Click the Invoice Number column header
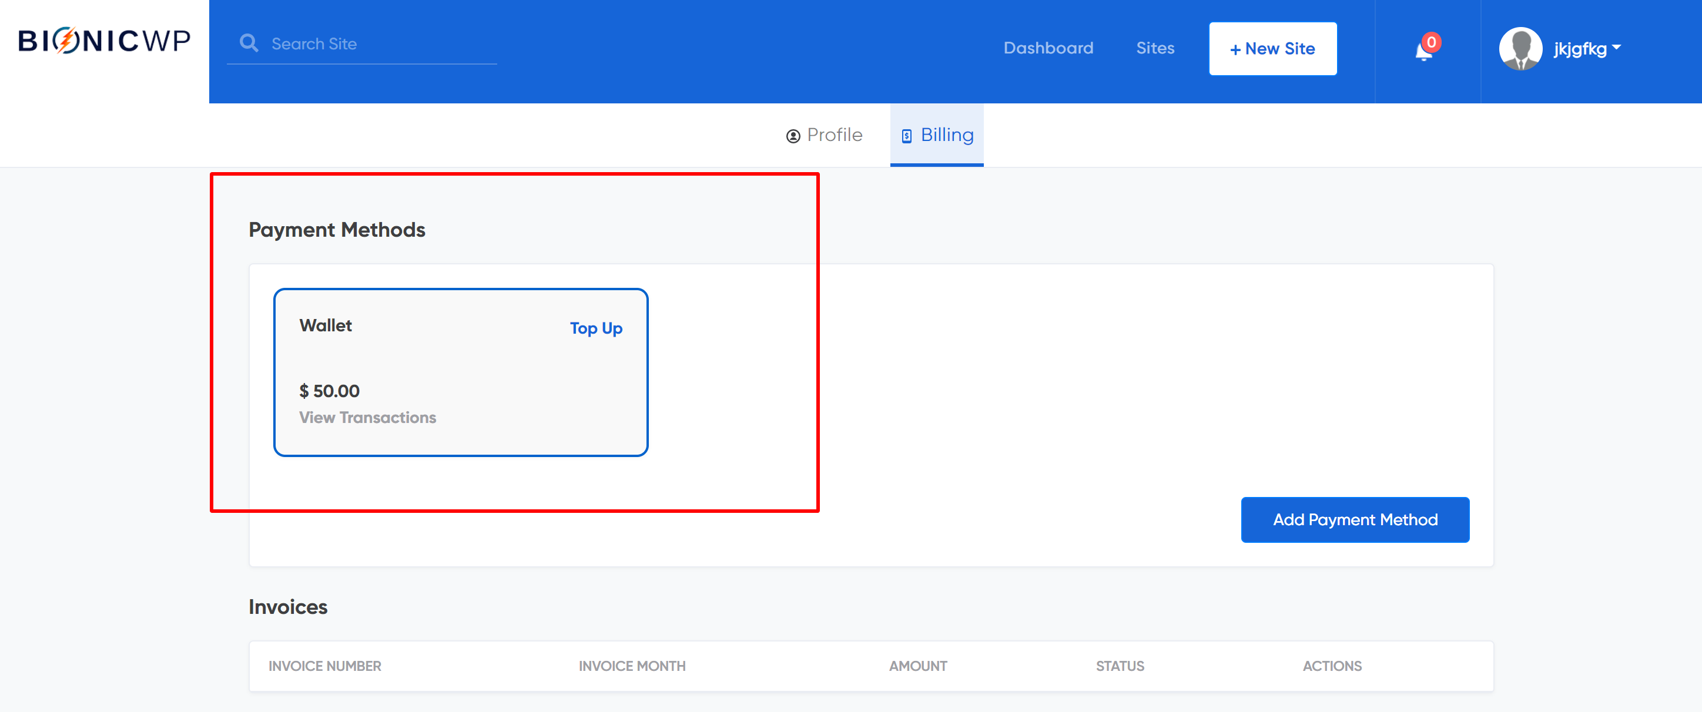Screen dimensions: 1702x712 click(324, 666)
